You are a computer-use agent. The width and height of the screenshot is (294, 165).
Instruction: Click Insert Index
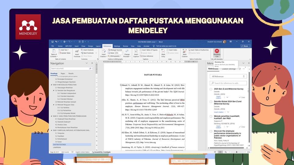171,50
